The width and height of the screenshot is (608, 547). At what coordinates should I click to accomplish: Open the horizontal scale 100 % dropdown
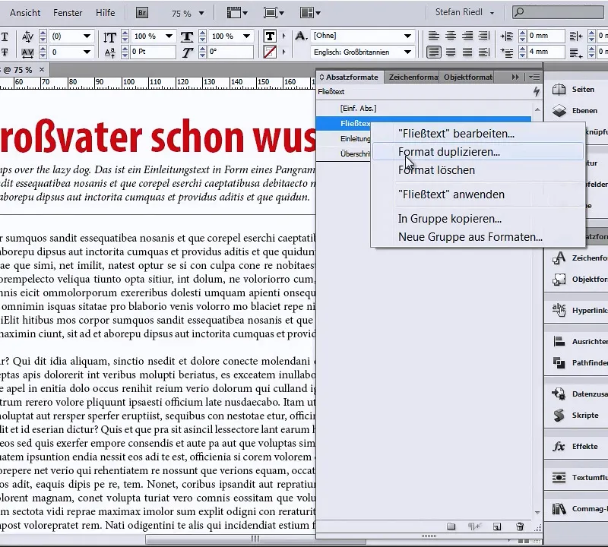click(246, 36)
